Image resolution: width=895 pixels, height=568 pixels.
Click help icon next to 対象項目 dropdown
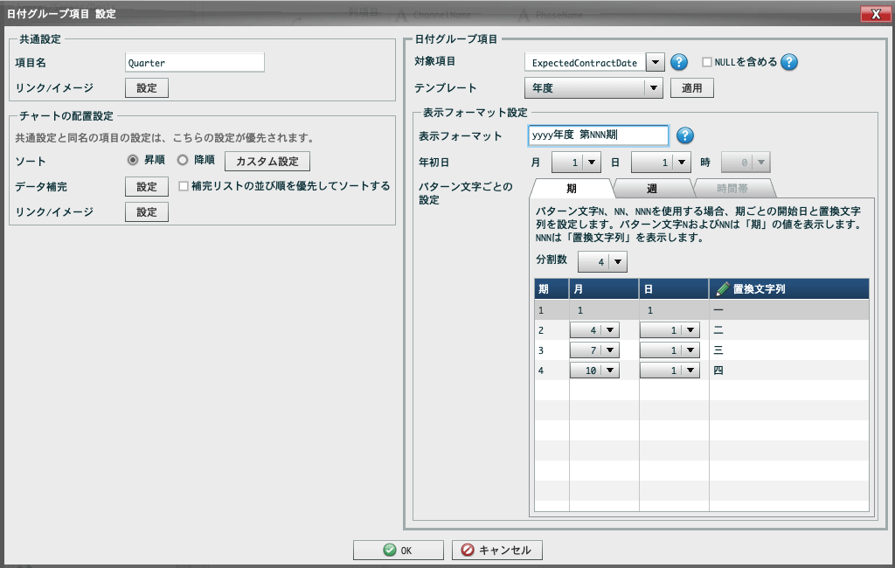678,62
